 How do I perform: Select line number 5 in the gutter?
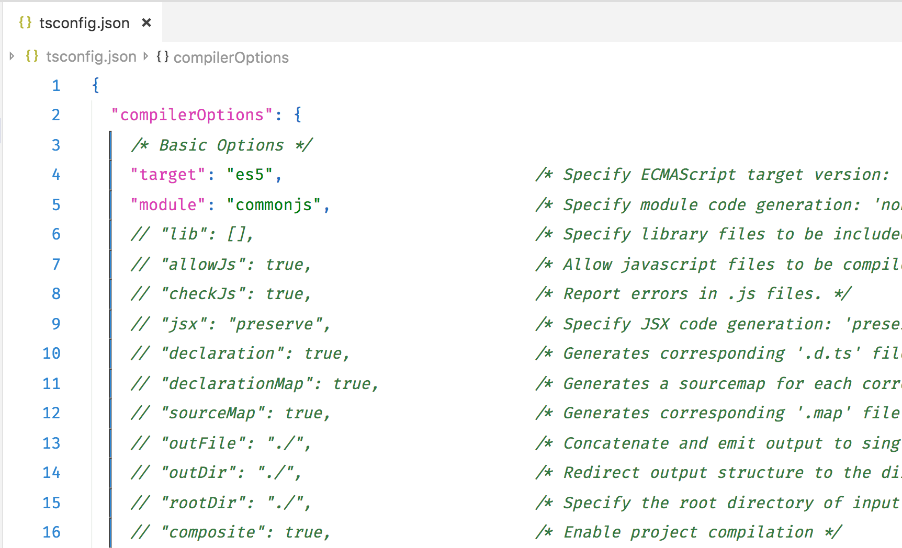coord(55,204)
